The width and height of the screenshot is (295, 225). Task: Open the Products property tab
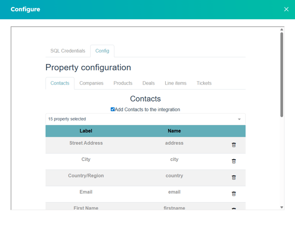pyautogui.click(x=123, y=83)
